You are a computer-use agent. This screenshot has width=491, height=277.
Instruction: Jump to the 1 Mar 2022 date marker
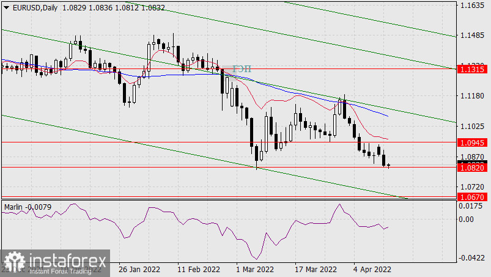click(254, 269)
